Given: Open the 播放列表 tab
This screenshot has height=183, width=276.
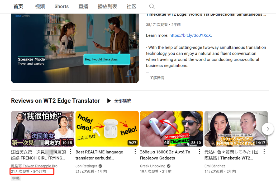Looking at the screenshot, I should click(107, 7).
